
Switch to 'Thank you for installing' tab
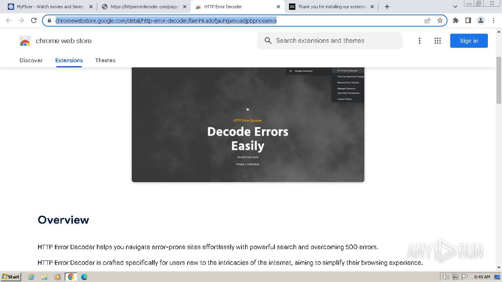[x=331, y=7]
